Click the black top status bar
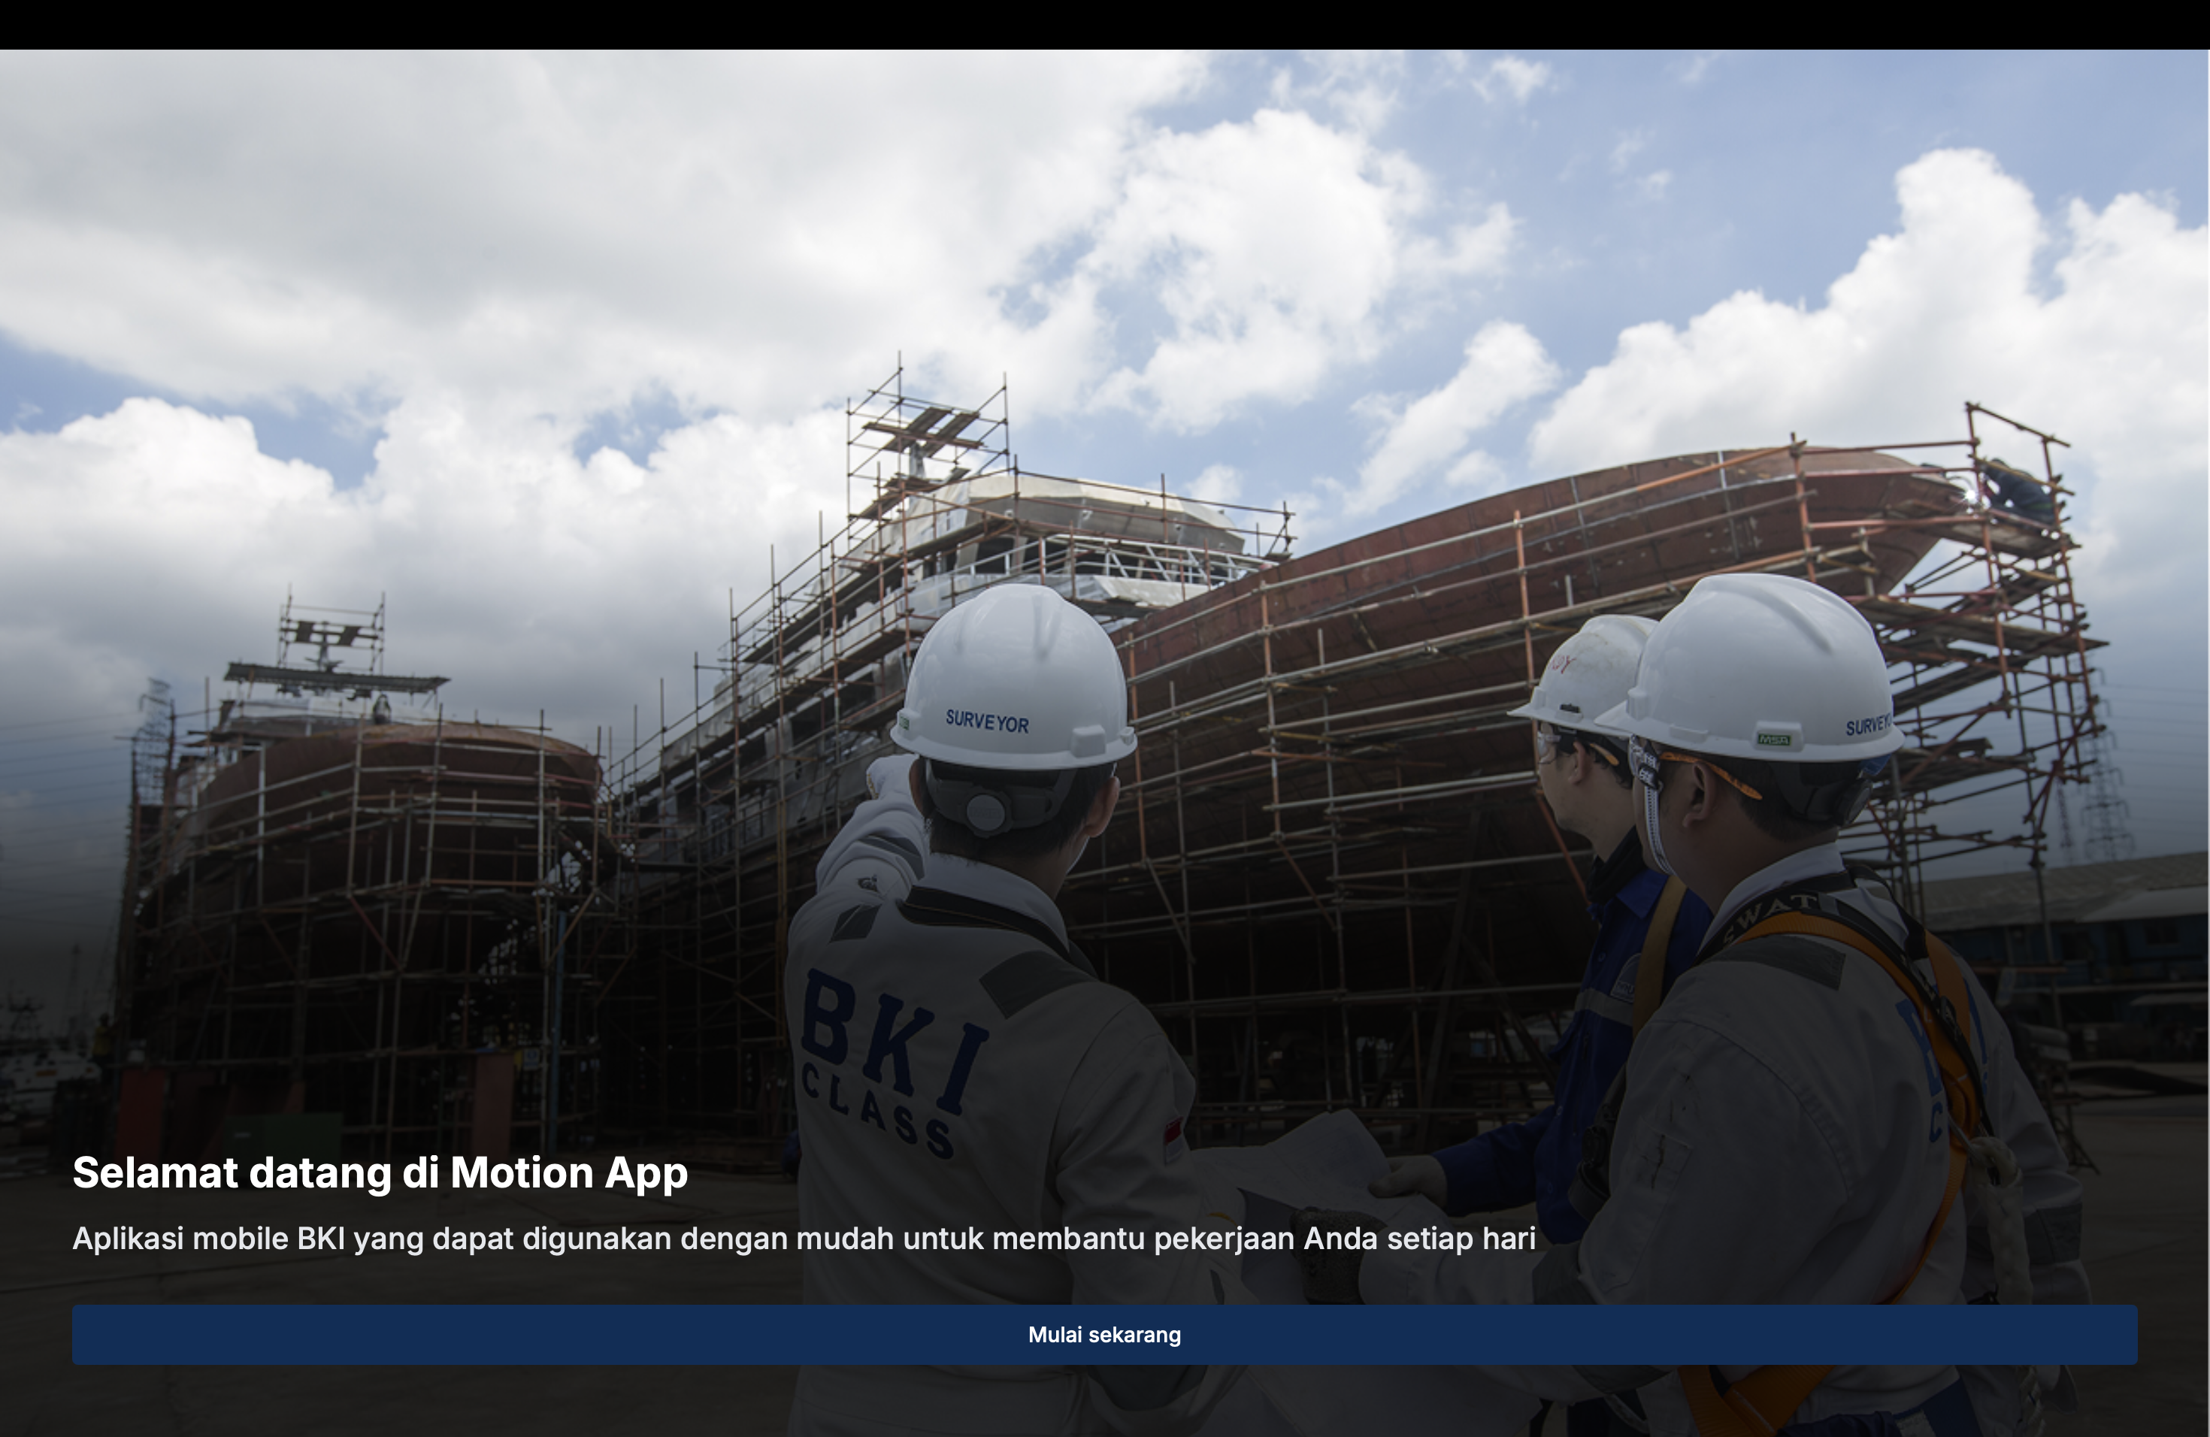The width and height of the screenshot is (2210, 1437). coord(1105,24)
